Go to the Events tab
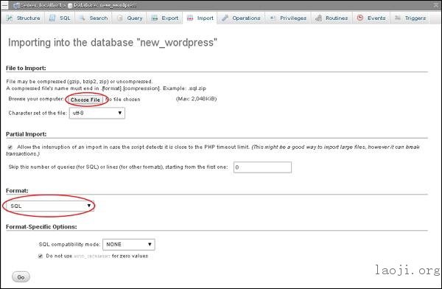Screen dimensions: 442x289 pos(371,18)
